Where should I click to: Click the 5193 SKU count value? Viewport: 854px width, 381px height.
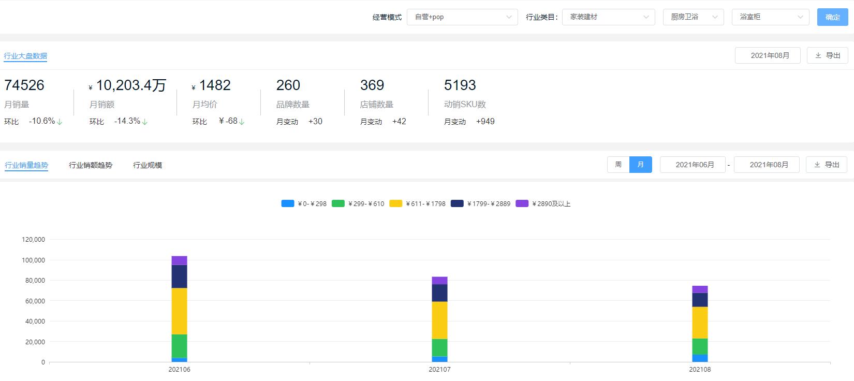[460, 85]
